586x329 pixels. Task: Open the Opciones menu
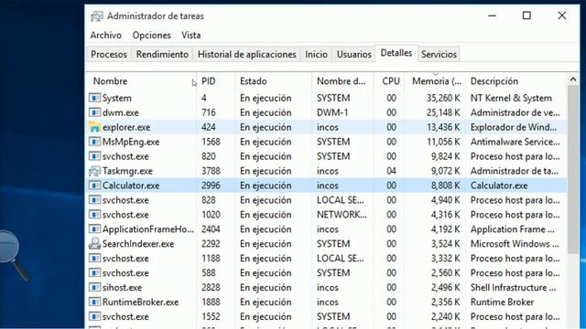click(x=151, y=35)
